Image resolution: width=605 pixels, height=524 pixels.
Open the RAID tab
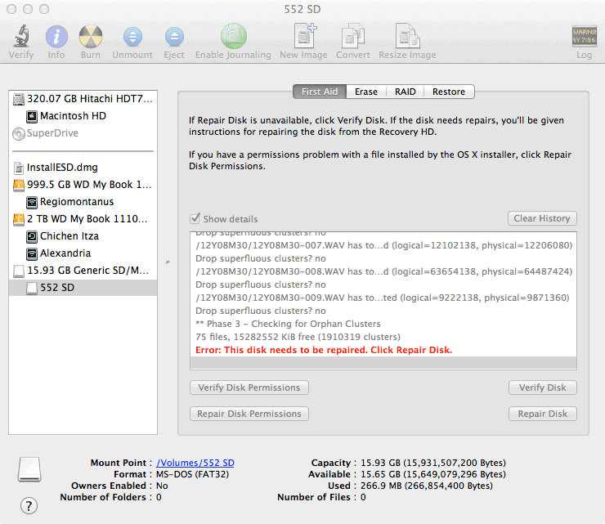tap(405, 92)
